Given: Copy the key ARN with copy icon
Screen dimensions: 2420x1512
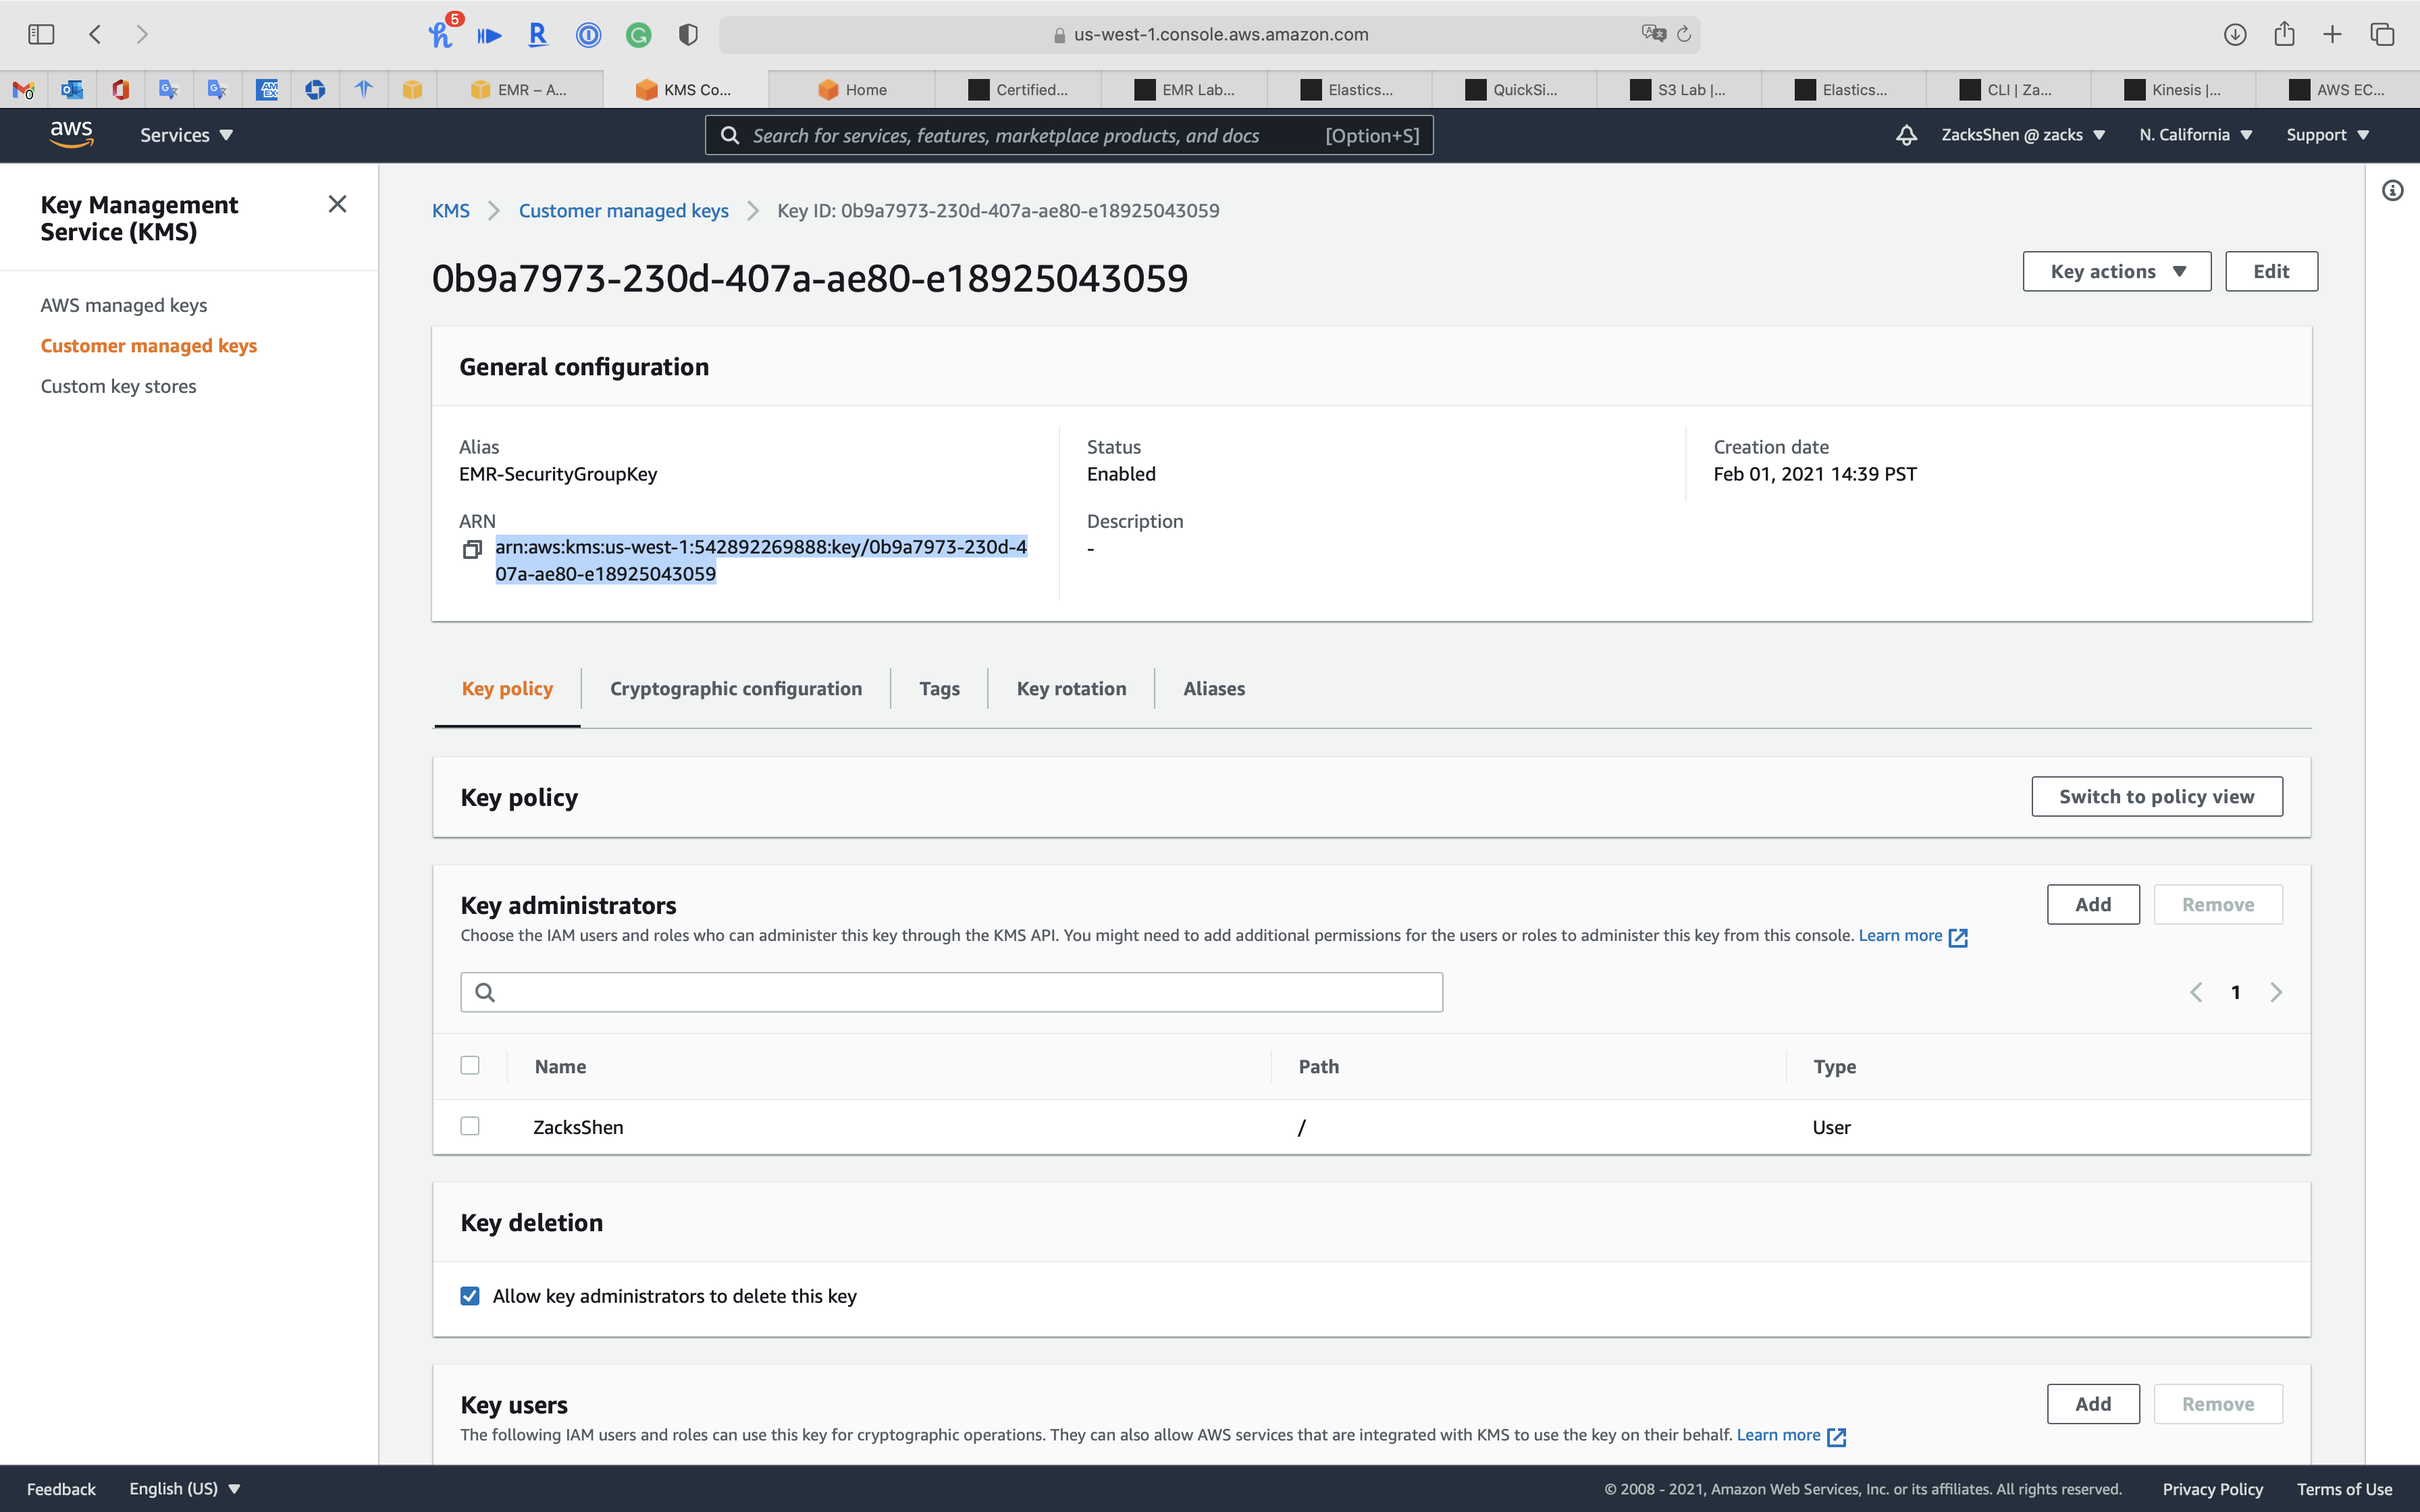Looking at the screenshot, I should tap(472, 549).
